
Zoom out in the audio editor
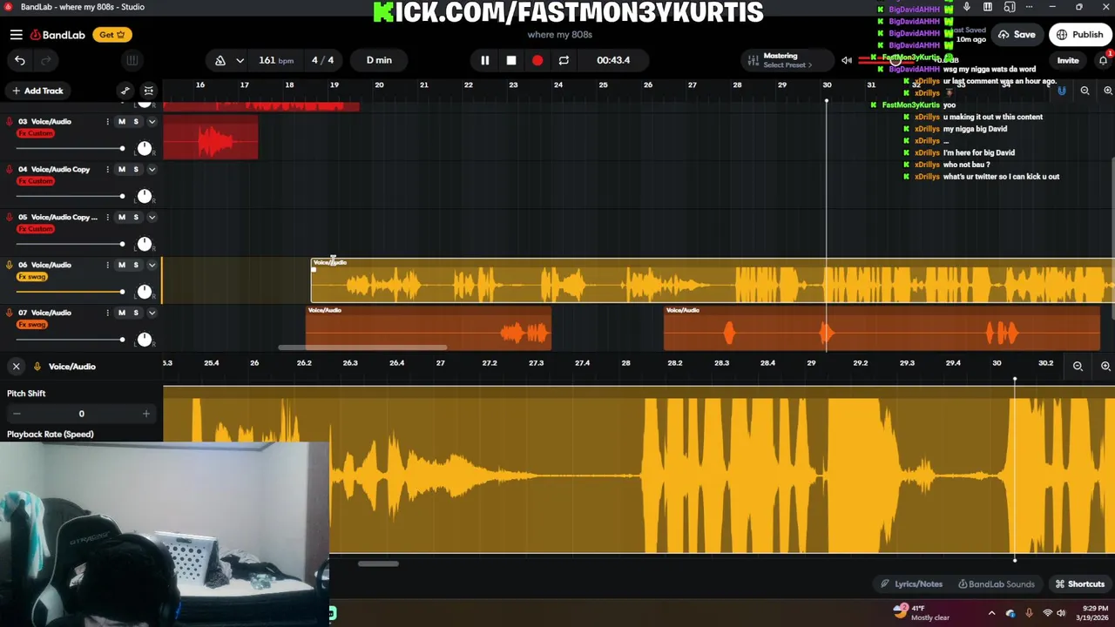(x=1078, y=367)
